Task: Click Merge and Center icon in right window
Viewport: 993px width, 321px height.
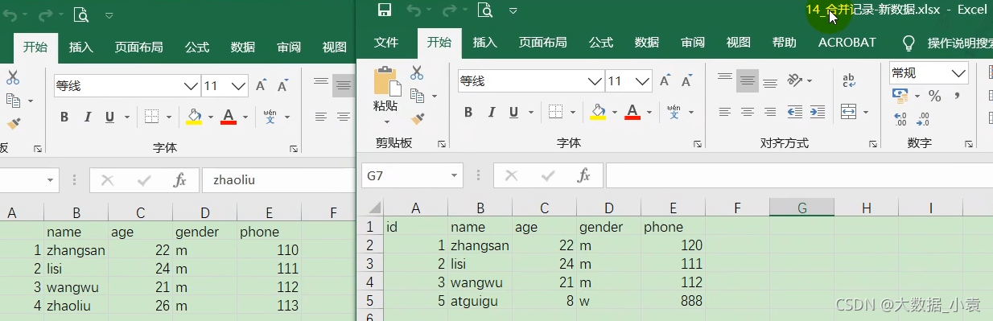Action: click(848, 111)
